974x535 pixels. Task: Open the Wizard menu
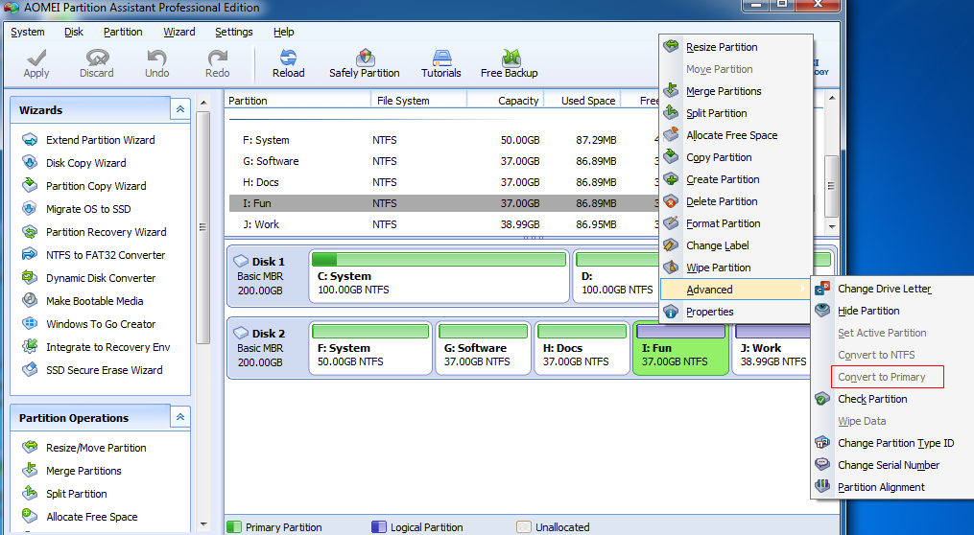178,32
